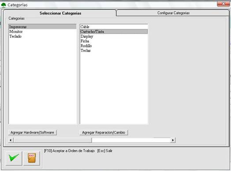Open the Configurar Categorias tab
The height and width of the screenshot is (171, 231).
click(x=173, y=13)
